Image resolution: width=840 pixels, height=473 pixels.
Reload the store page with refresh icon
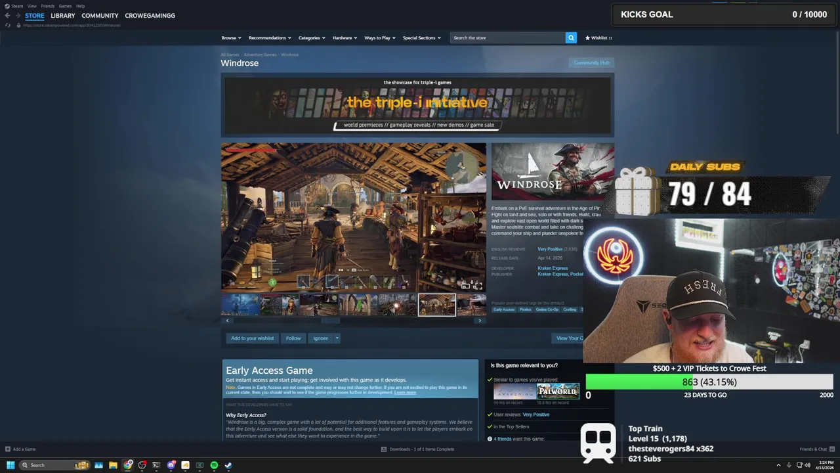coord(8,25)
